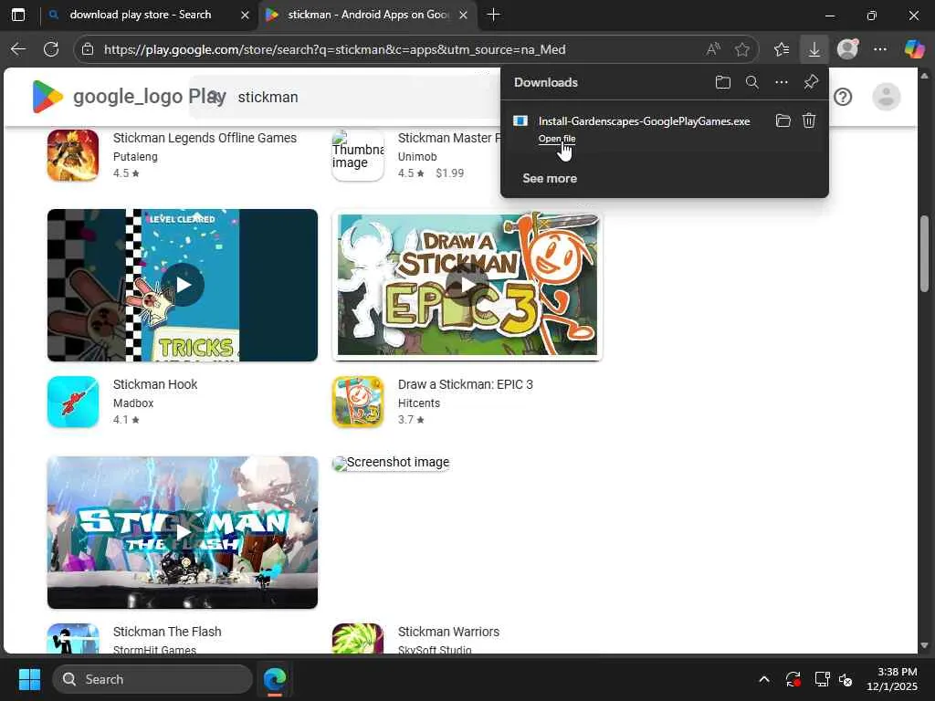The height and width of the screenshot is (701, 935).
Task: Open the taskbar clock and date
Action: pos(892,679)
